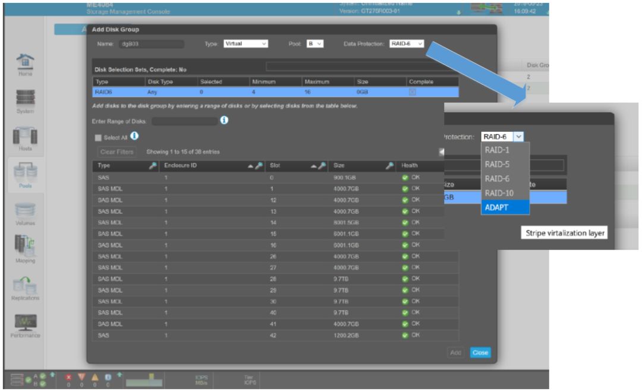Click the capacity usage bar in footer

click(x=143, y=378)
